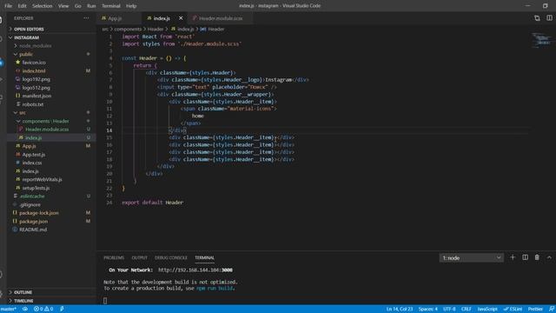Go to line via Ln 14, Col 23
The width and height of the screenshot is (556, 313).
(x=400, y=310)
